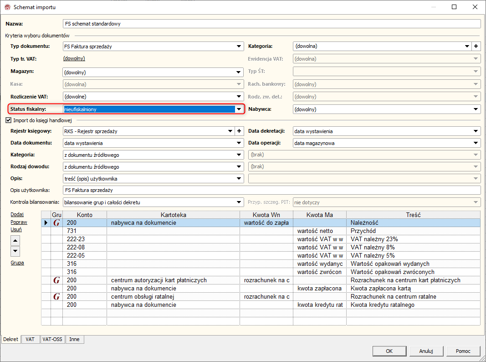Open the Kontrola bilansowania dropdown

pos(239,202)
